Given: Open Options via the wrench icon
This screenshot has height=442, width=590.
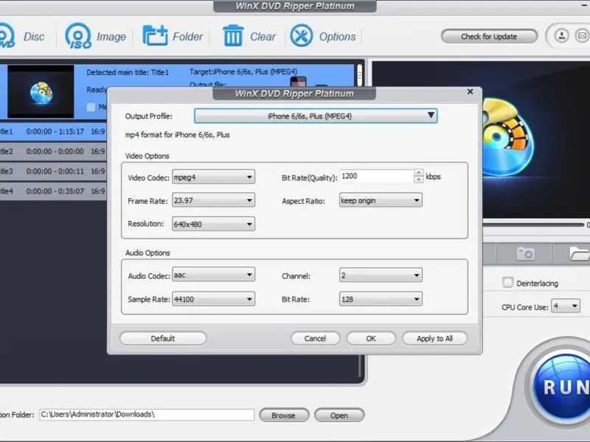Looking at the screenshot, I should tap(301, 36).
